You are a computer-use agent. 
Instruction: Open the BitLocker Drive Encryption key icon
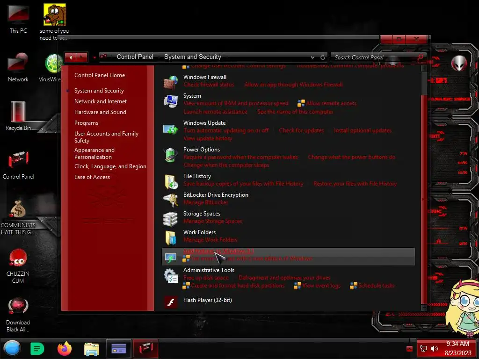(170, 200)
